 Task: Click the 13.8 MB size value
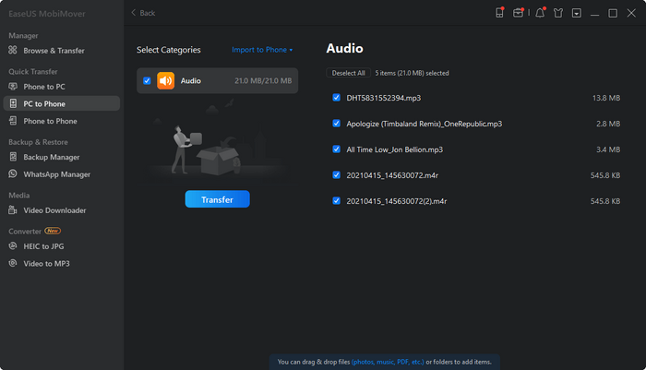[x=606, y=98]
